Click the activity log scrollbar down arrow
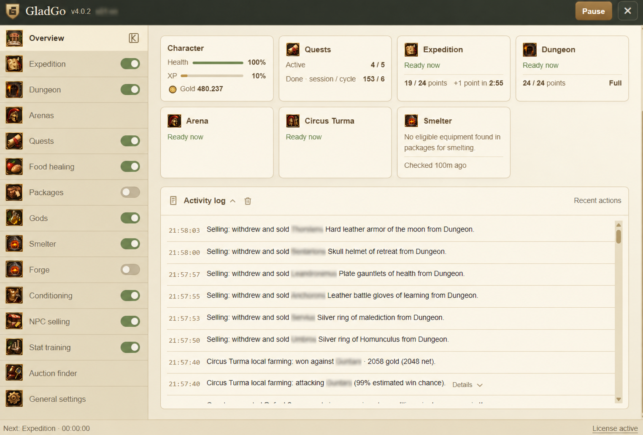Screen dimensions: 643x435 coord(619,399)
